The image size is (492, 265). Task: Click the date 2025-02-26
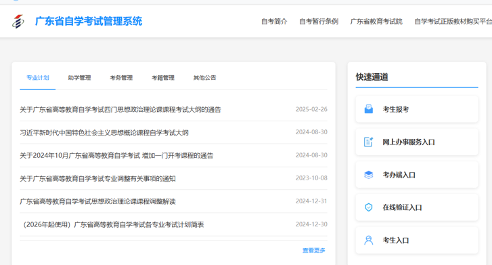(x=311, y=109)
